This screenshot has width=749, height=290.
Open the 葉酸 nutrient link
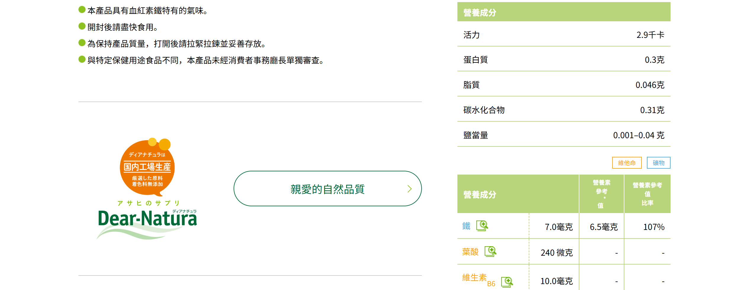pos(470,252)
